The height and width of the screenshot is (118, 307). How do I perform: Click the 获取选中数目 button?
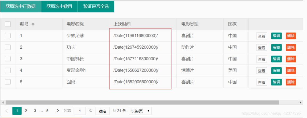point(59,6)
